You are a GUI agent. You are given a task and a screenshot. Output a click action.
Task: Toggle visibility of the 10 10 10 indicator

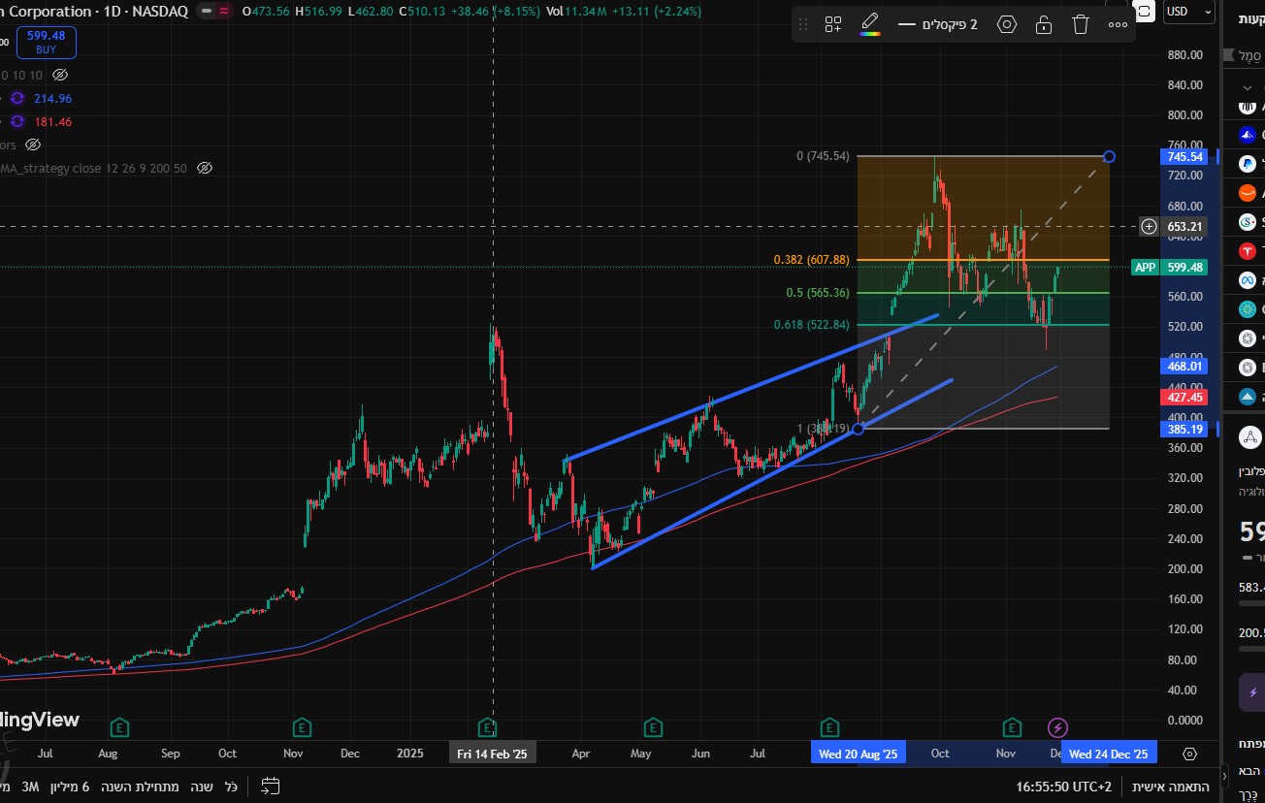[x=60, y=75]
